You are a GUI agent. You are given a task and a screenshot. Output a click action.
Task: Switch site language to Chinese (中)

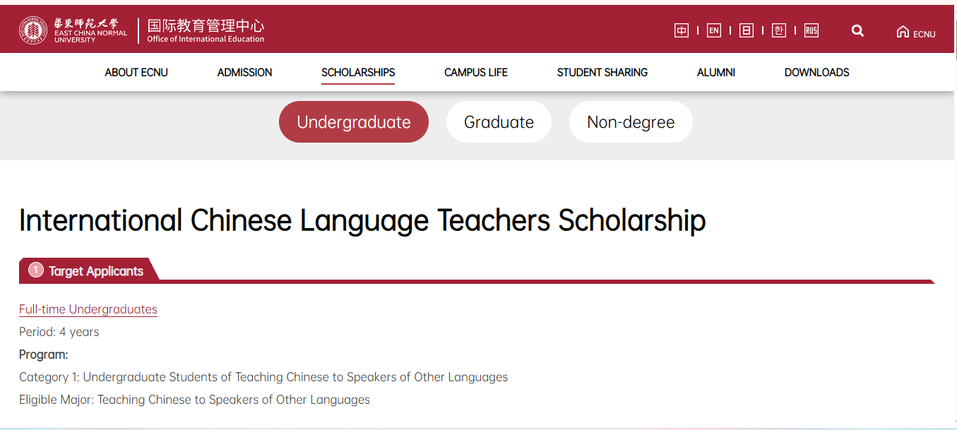click(x=681, y=30)
